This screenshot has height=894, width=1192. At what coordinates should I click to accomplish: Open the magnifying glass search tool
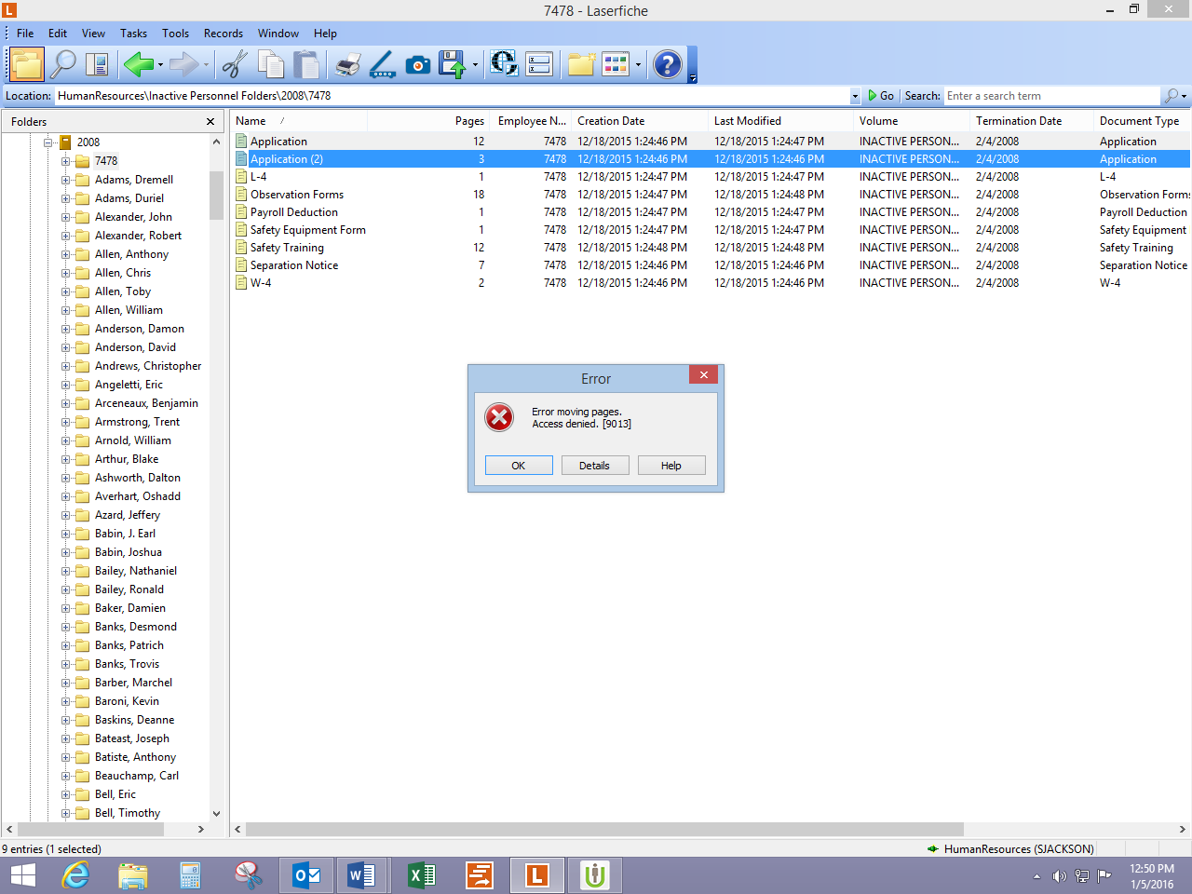(63, 64)
